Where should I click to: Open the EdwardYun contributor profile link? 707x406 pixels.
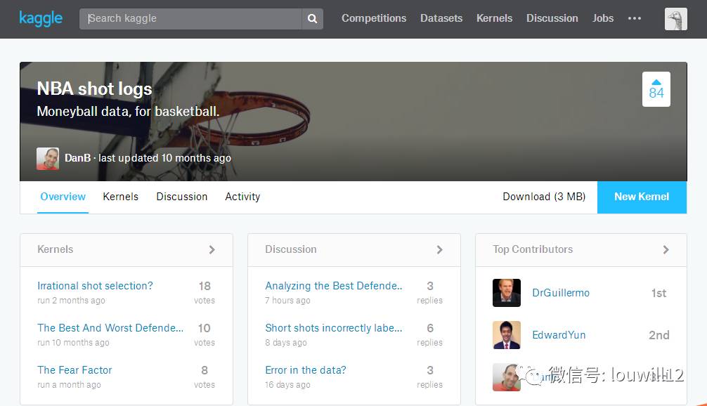[559, 335]
